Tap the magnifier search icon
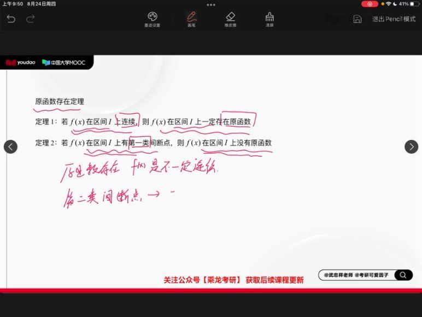Screen dimensions: 422x317 (403, 275)
